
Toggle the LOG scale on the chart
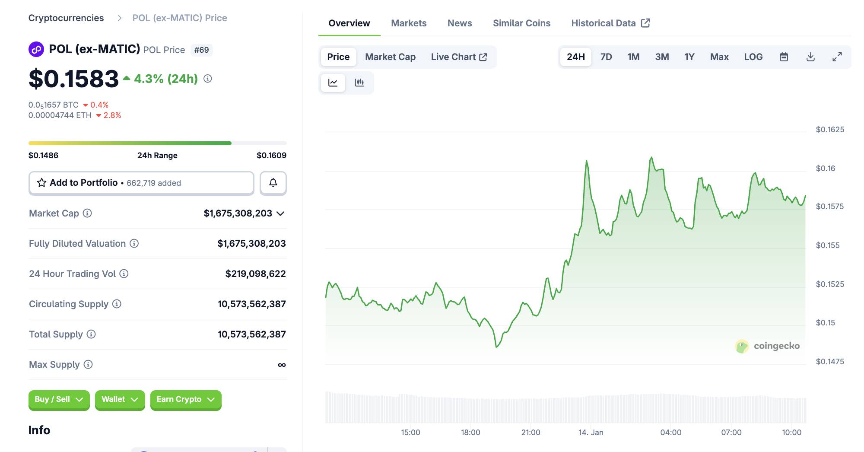click(753, 57)
